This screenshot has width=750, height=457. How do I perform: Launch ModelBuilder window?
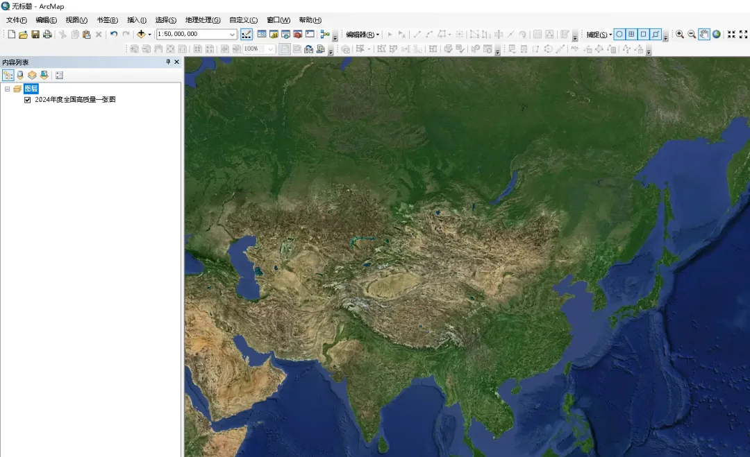(x=325, y=35)
